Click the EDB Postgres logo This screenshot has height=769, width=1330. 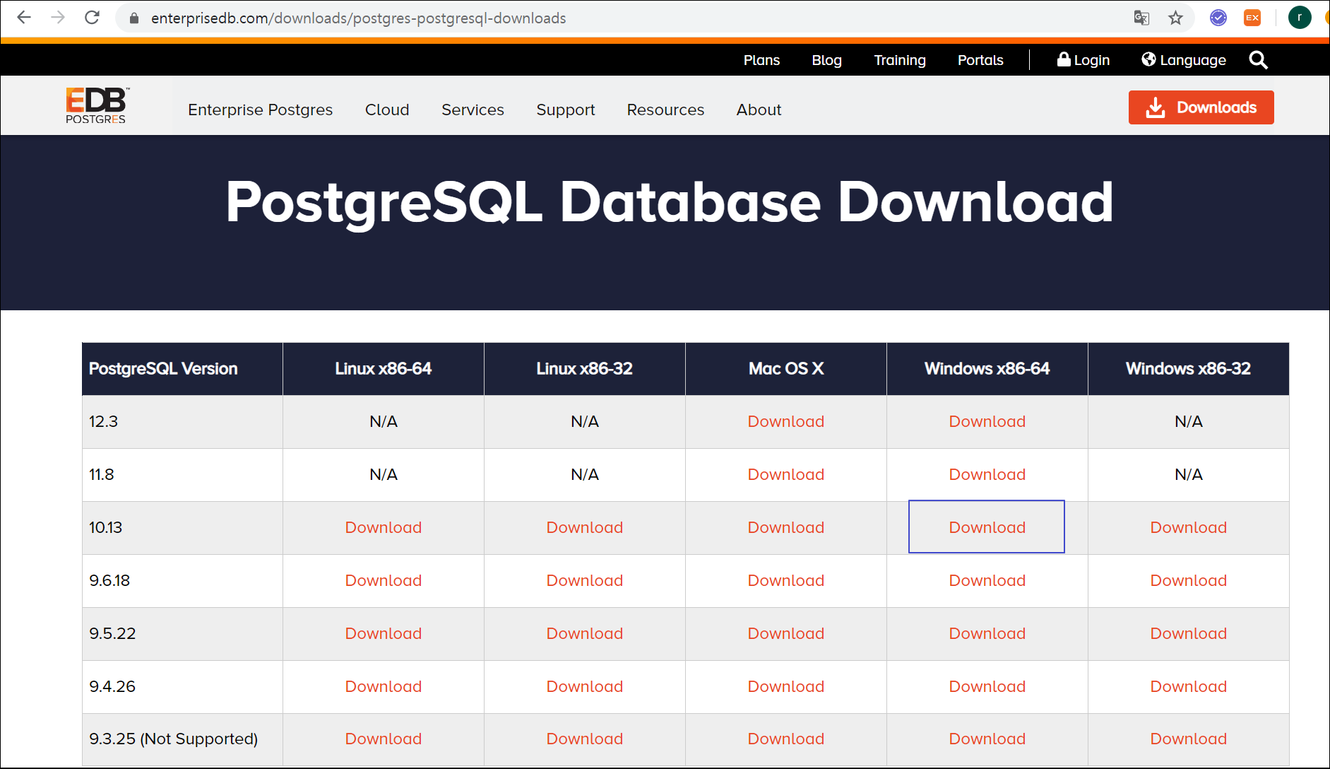97,105
